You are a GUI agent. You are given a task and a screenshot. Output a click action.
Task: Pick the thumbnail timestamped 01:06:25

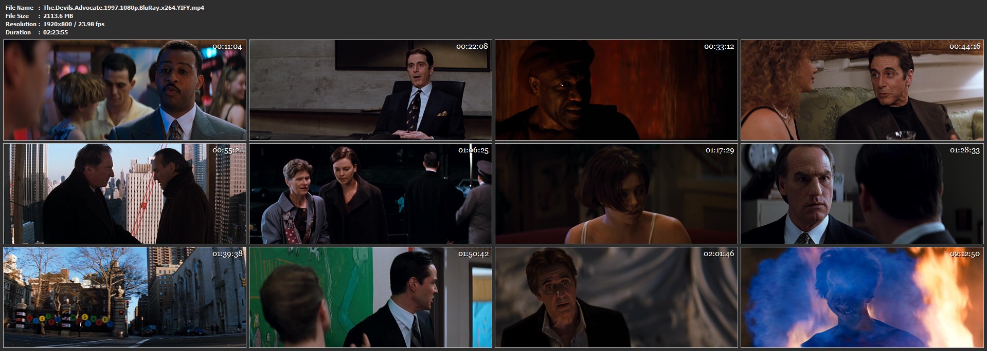[x=370, y=193]
